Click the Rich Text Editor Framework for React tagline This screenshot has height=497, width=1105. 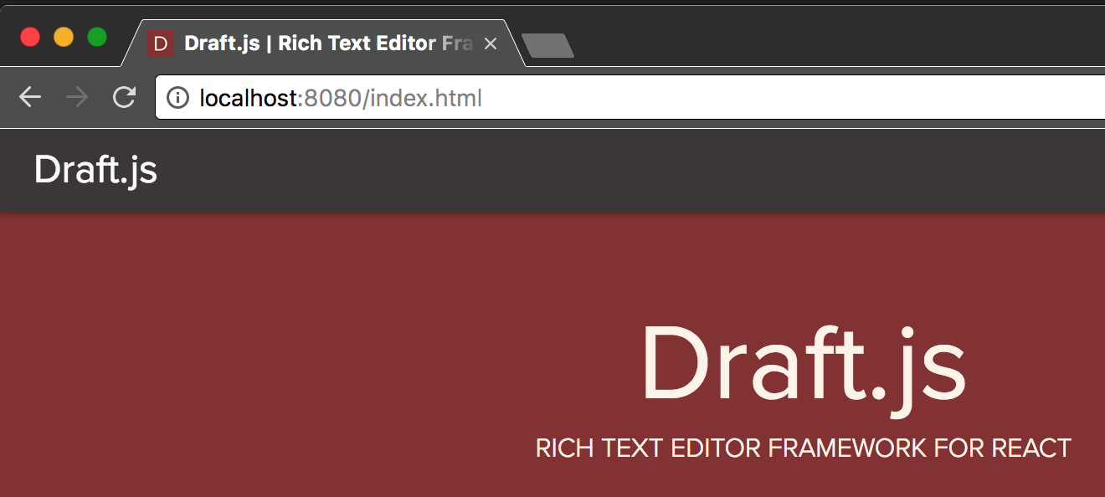(804, 448)
